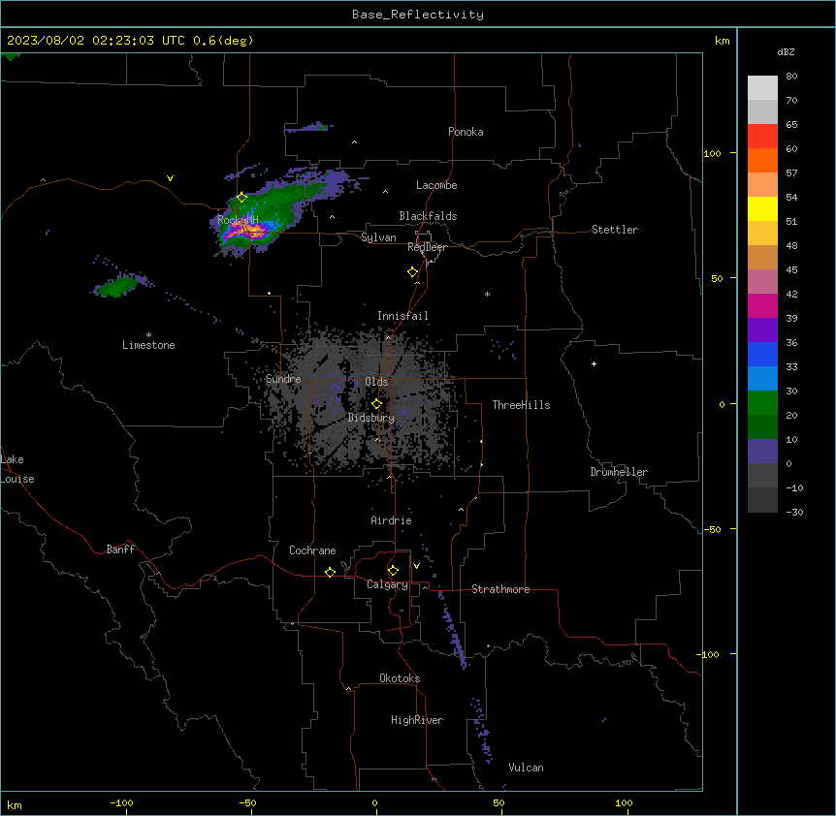836x816 pixels.
Task: Click the HighRiver label
Action: 417,720
